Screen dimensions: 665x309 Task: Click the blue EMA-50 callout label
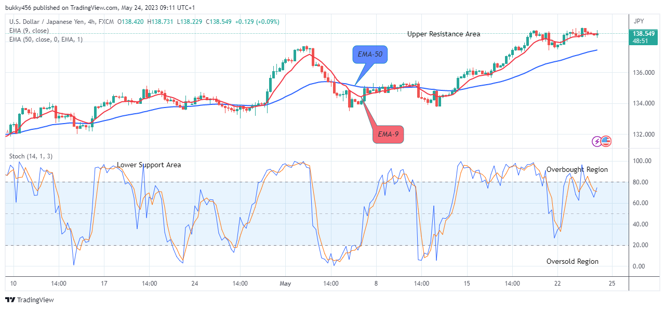pyautogui.click(x=370, y=54)
